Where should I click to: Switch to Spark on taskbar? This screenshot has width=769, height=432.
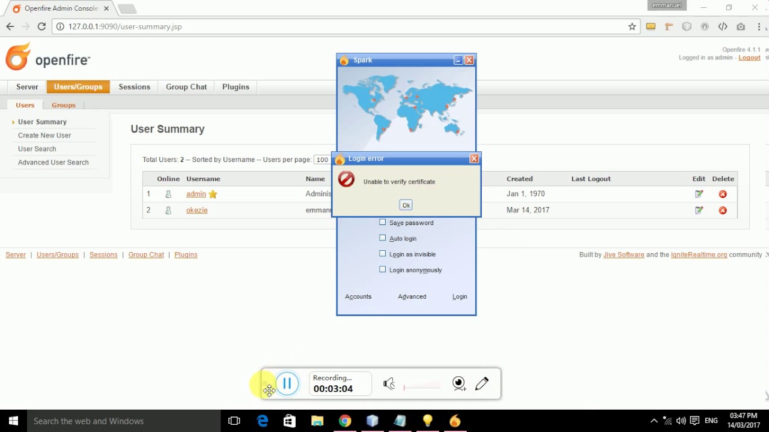[455, 421]
